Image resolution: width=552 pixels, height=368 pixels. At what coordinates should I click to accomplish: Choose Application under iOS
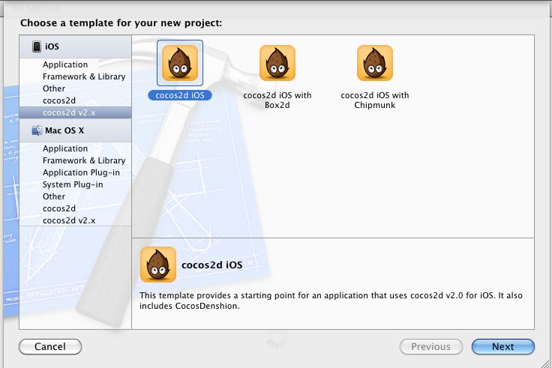pos(65,64)
